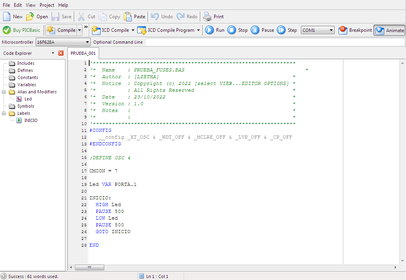Click the #ENDCONFIG line
Image resolution: width=406 pixels, height=280 pixels.
(105, 144)
